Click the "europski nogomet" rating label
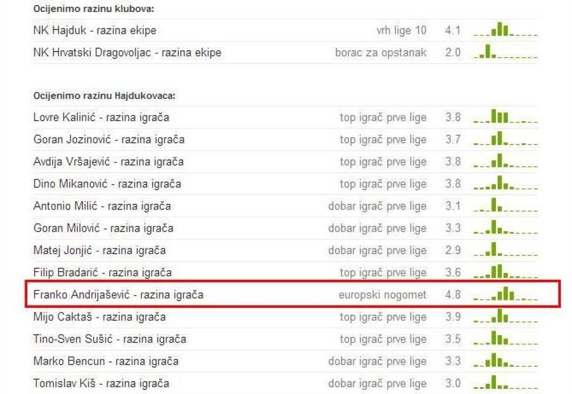Screen dimensions: 572x394 [382, 295]
